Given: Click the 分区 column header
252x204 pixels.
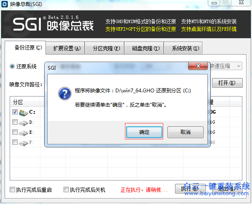Looking at the screenshot, I should (25, 102).
